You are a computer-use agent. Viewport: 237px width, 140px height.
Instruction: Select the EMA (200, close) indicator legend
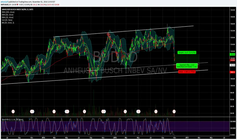8,12
